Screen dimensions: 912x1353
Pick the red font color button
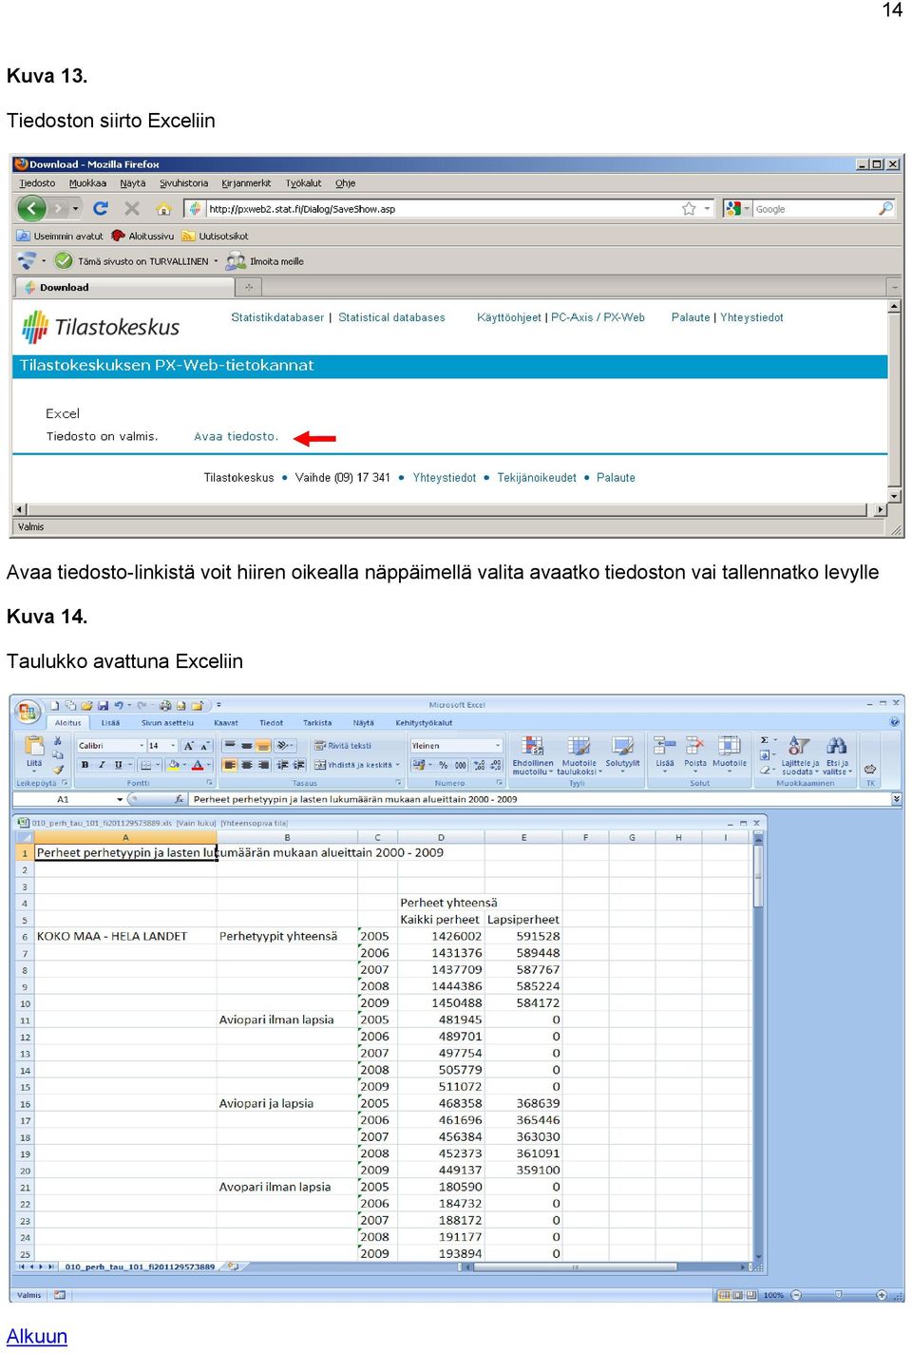tap(198, 765)
